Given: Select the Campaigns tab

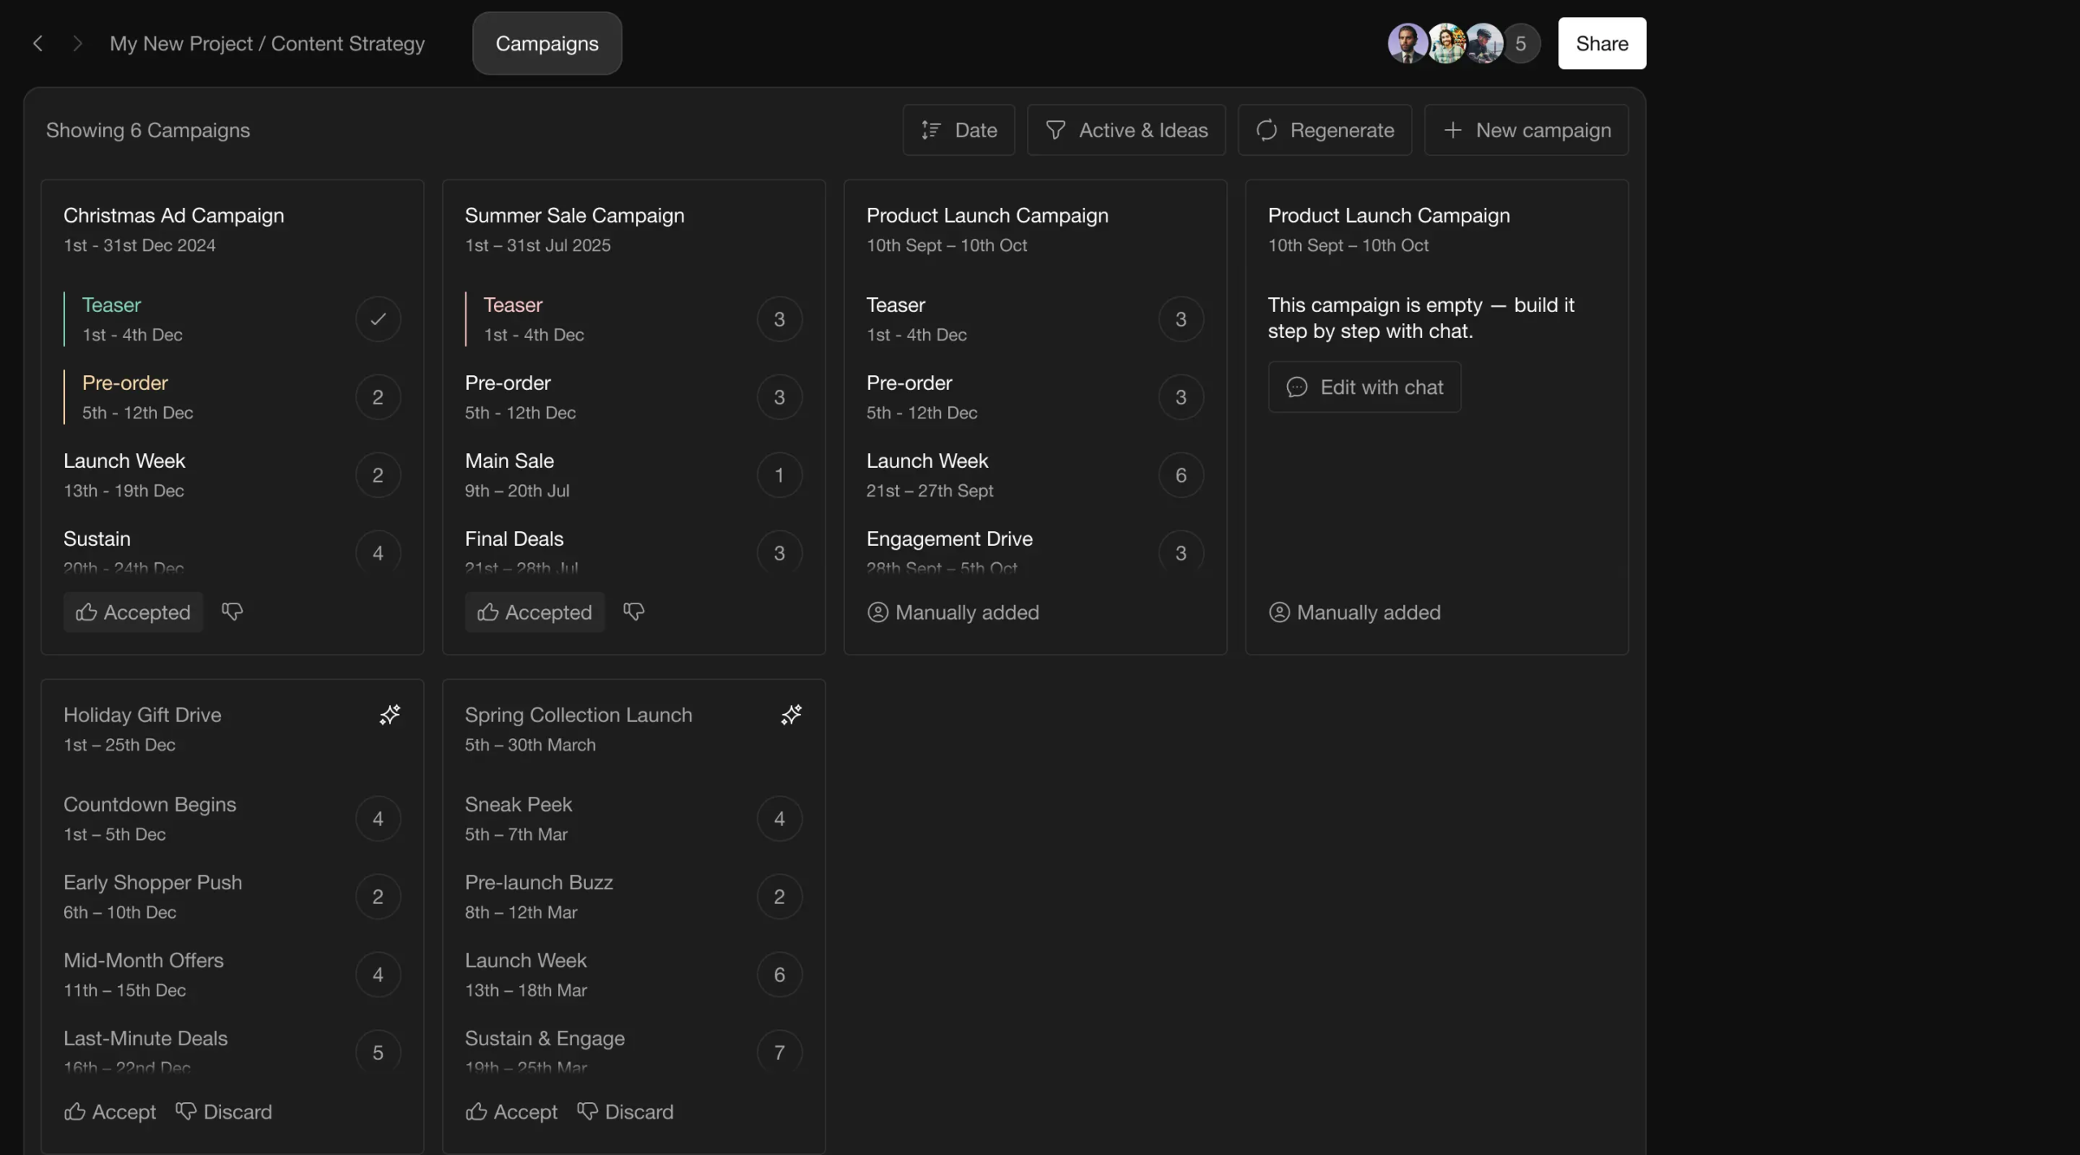Looking at the screenshot, I should coord(547,44).
